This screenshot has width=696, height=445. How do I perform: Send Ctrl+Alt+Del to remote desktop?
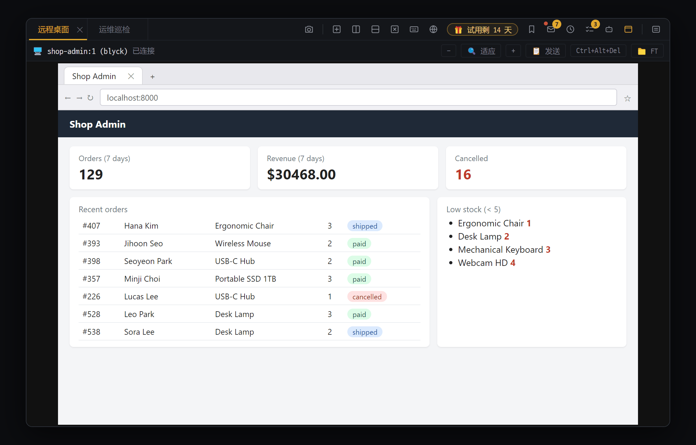(x=598, y=51)
